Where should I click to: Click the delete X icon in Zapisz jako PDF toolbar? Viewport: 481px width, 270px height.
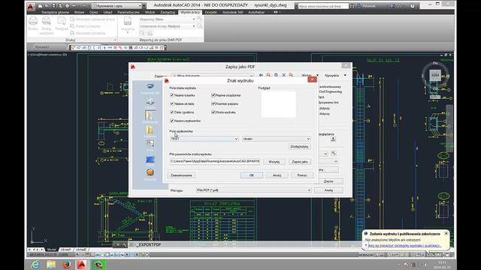click(x=284, y=75)
